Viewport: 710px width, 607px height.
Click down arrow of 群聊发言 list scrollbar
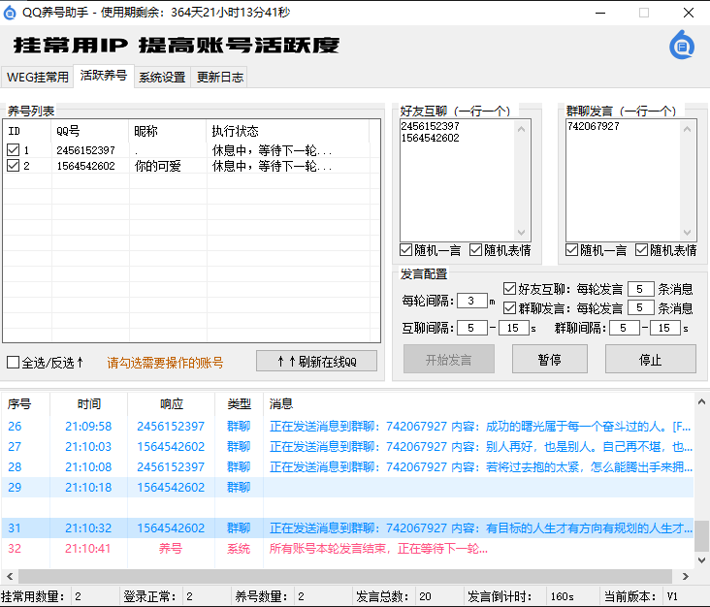coord(687,233)
